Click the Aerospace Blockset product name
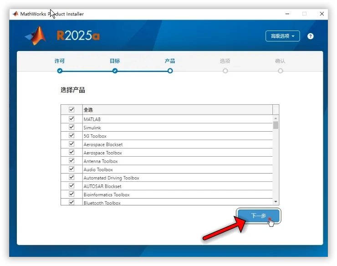Image resolution: width=337 pixels, height=266 pixels. (x=103, y=144)
